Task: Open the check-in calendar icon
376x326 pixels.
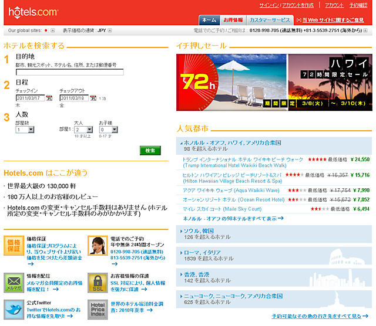Action: (49, 98)
